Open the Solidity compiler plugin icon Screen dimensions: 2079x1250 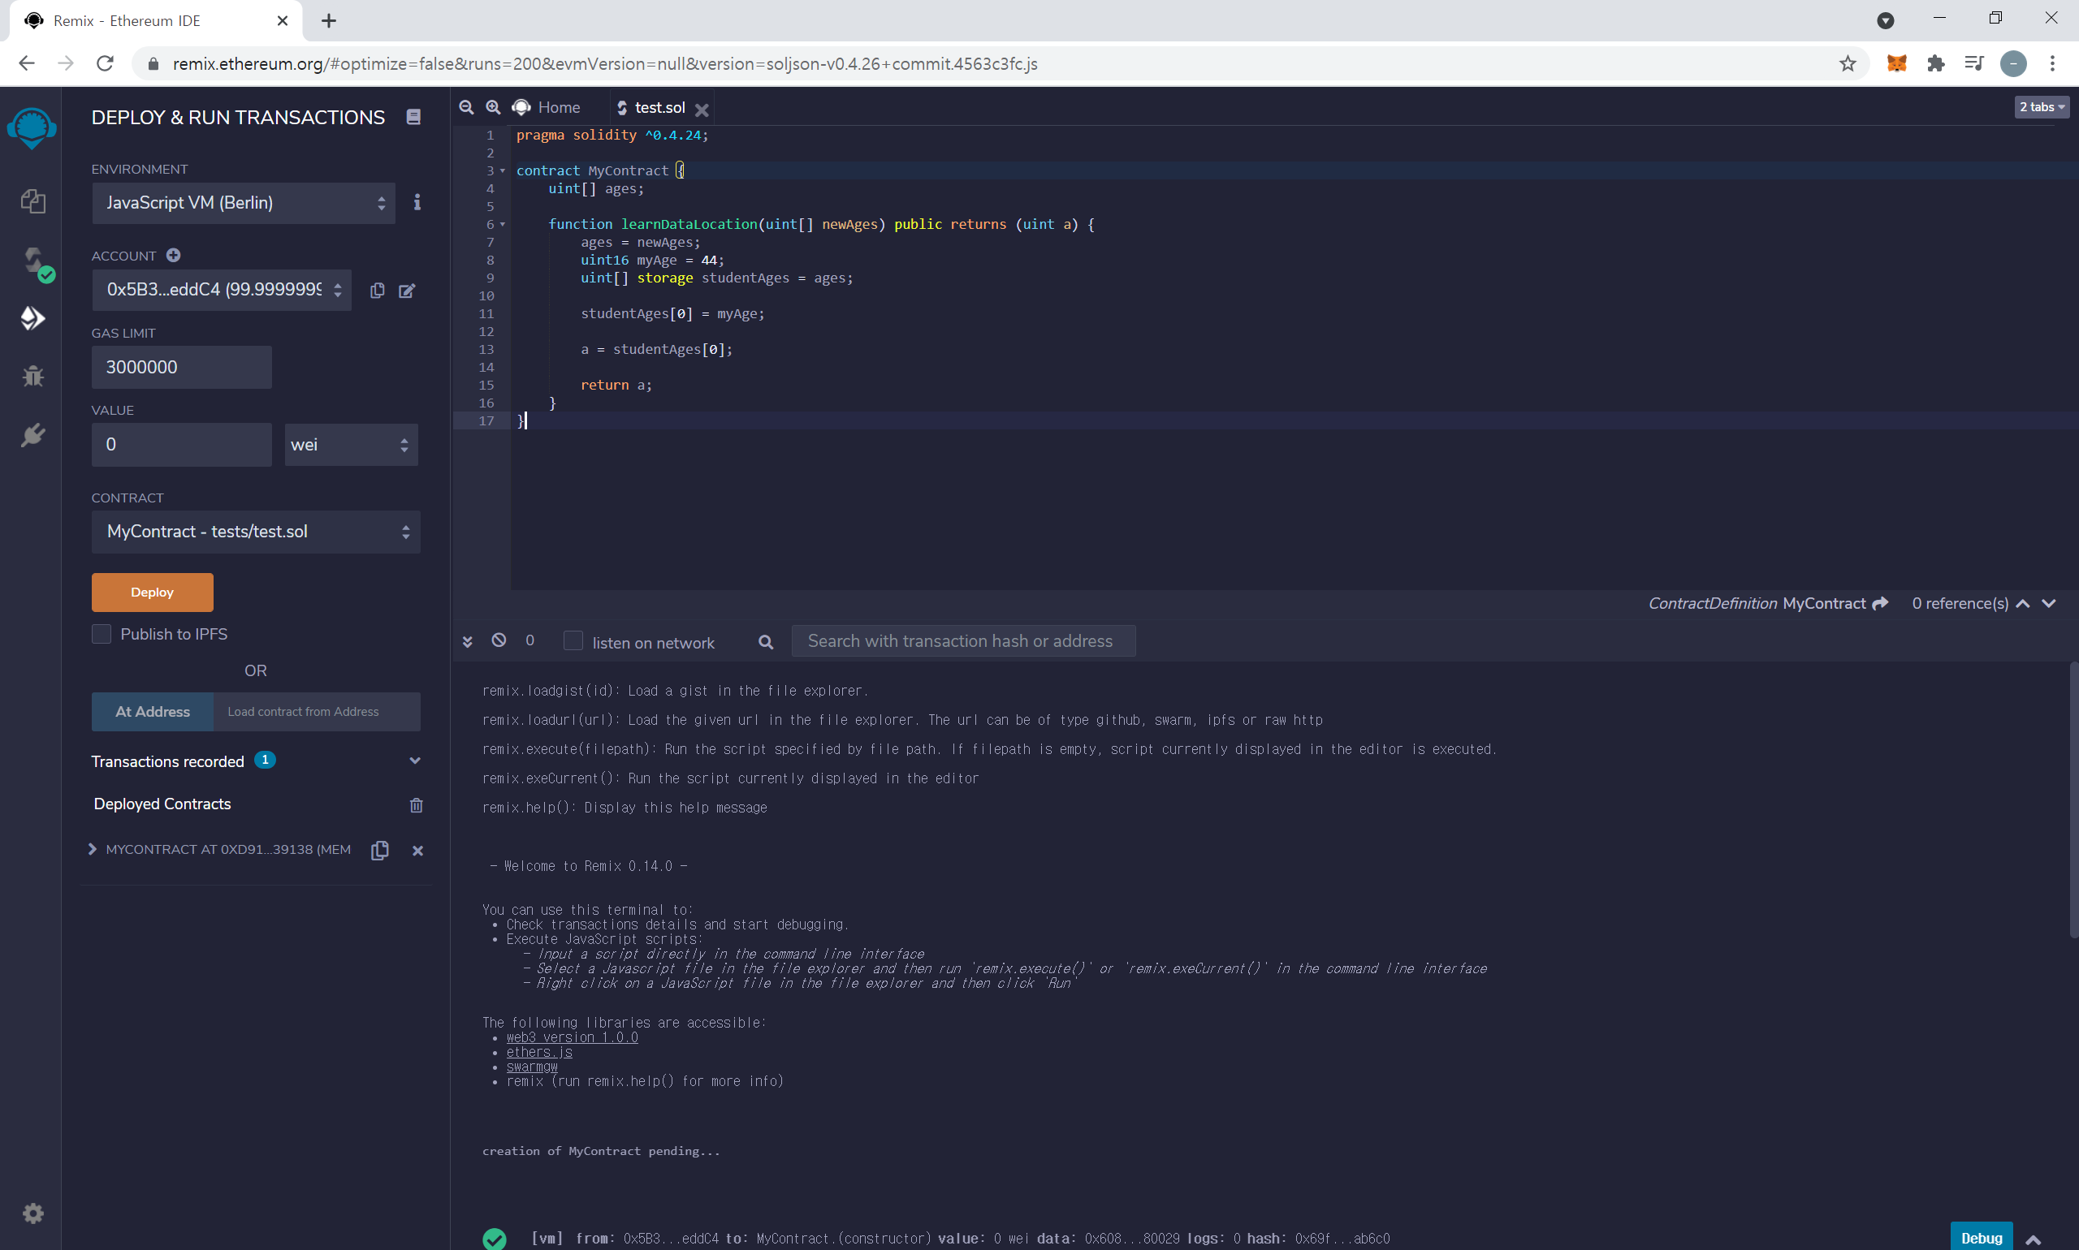[x=34, y=261]
